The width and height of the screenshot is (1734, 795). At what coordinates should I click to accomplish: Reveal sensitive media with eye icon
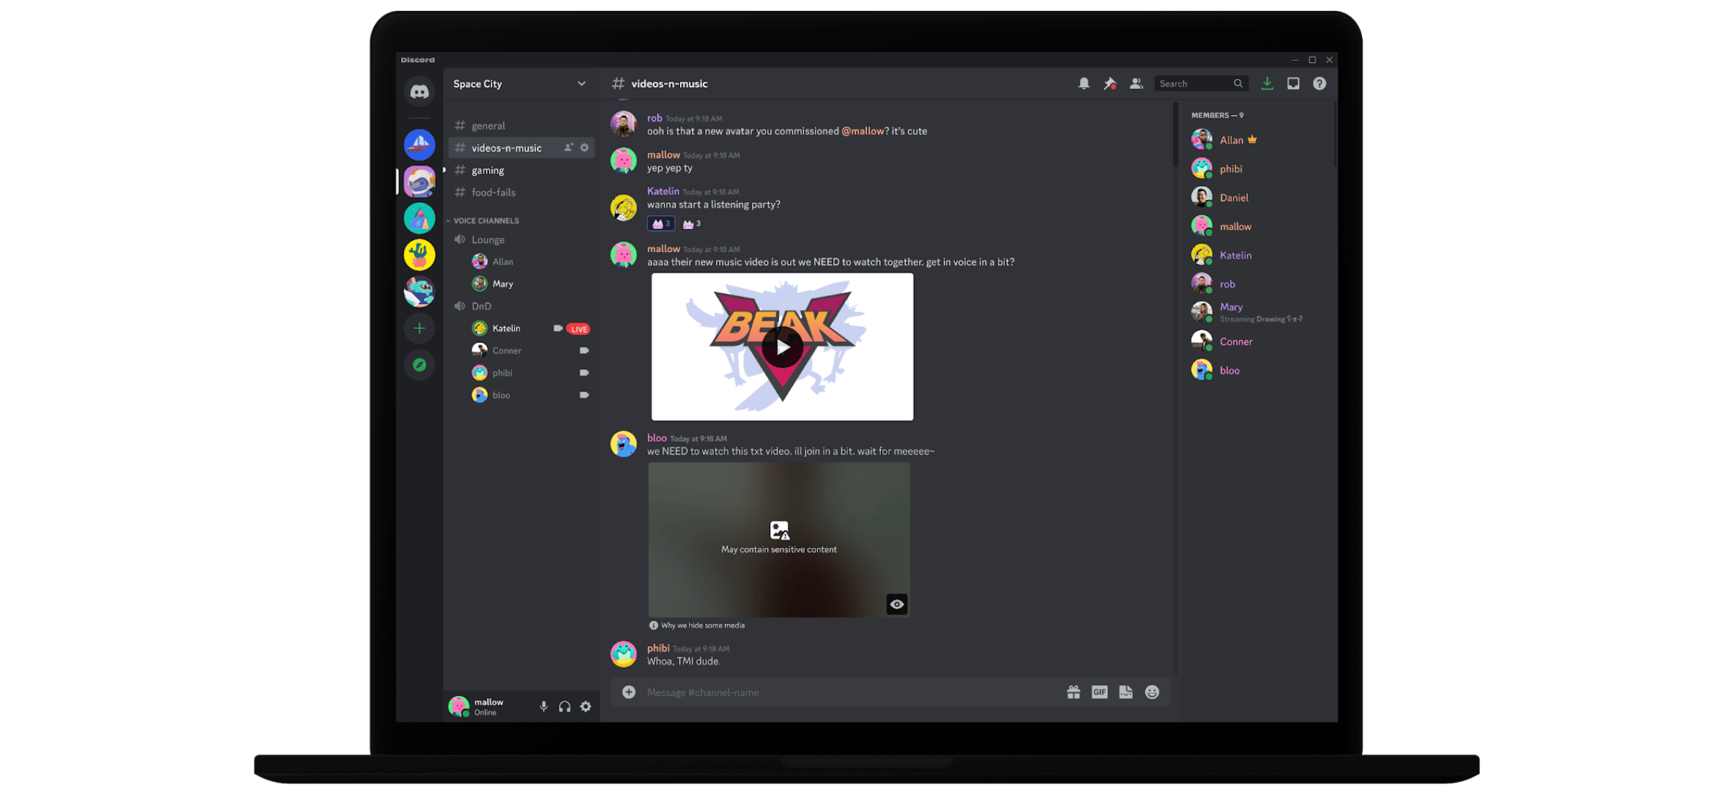coord(897,604)
